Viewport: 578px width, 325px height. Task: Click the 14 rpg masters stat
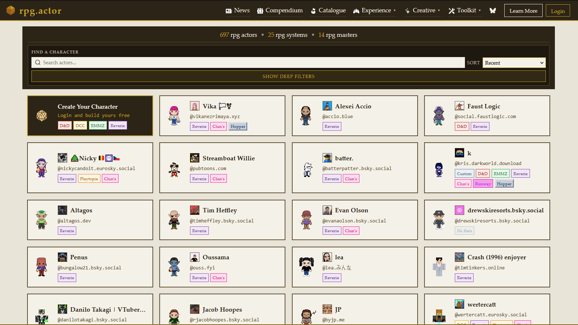(338, 35)
